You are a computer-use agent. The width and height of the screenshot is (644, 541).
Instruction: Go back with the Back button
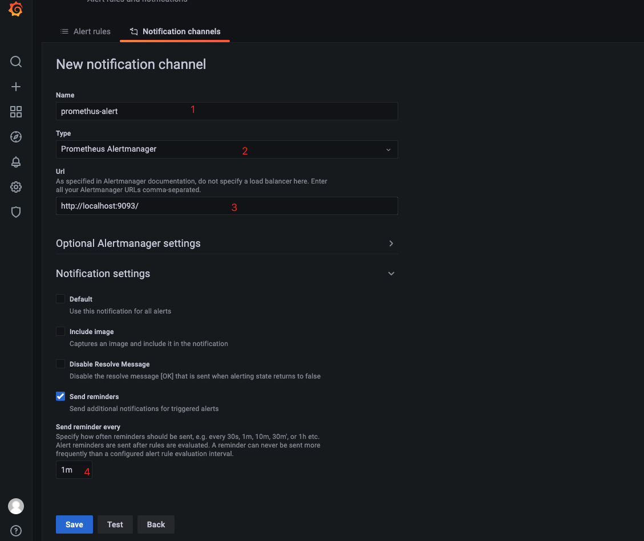156,524
